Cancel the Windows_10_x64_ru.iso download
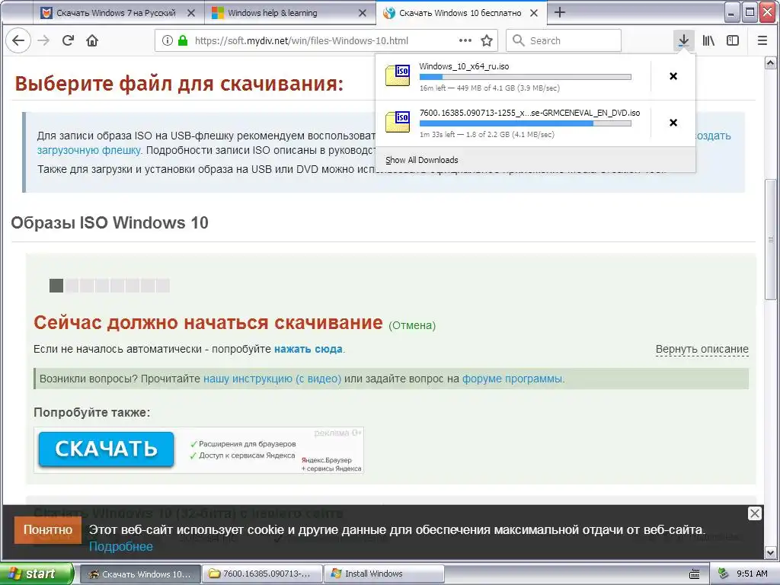This screenshot has height=585, width=780. click(673, 76)
